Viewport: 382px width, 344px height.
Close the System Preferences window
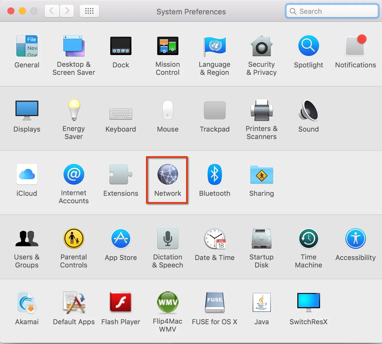[11, 11]
